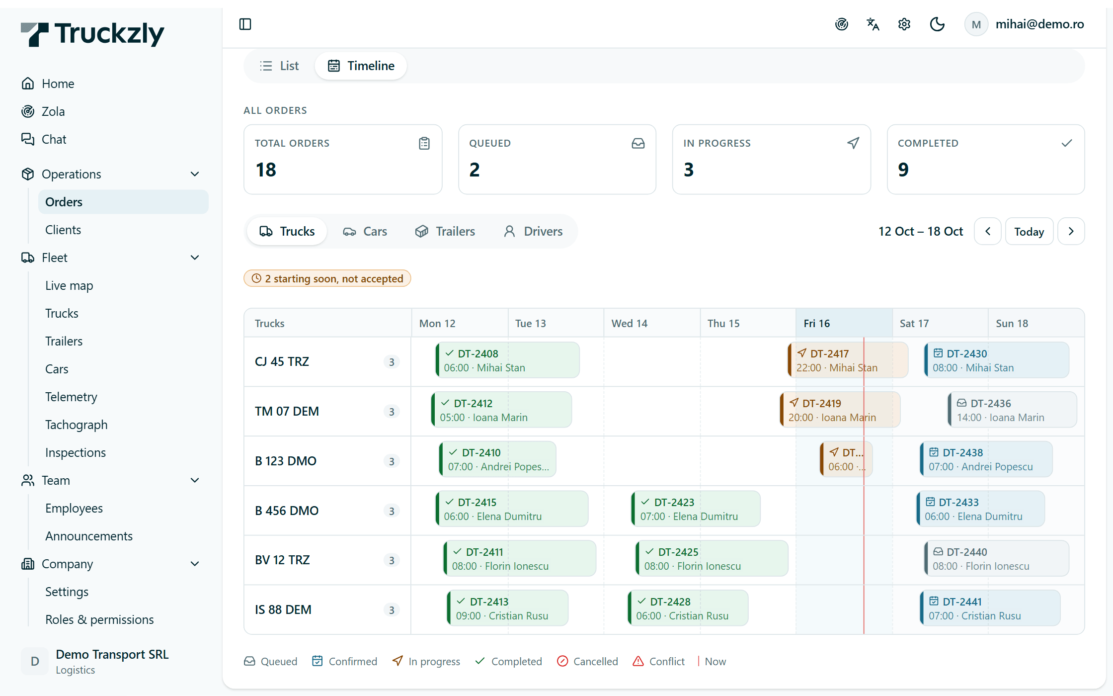Open Clients under Operations
Image resolution: width=1113 pixels, height=696 pixels.
123,230
